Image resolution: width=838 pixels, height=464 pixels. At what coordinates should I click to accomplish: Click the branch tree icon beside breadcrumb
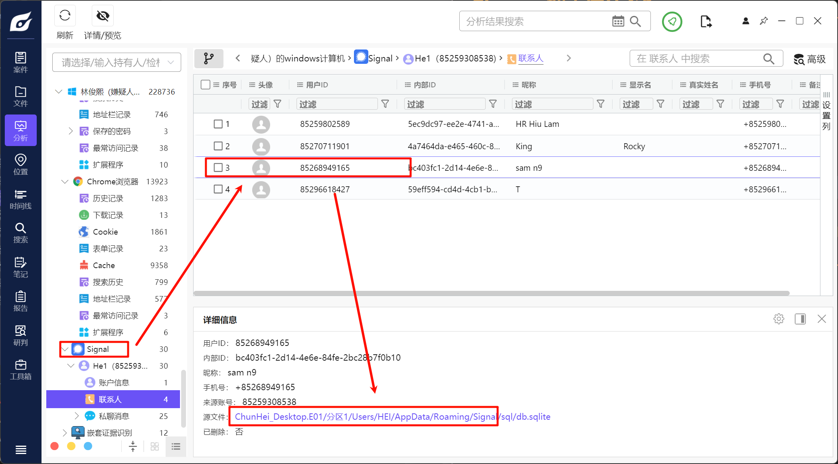(209, 59)
